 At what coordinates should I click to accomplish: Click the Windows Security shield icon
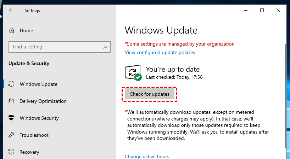click(12, 118)
